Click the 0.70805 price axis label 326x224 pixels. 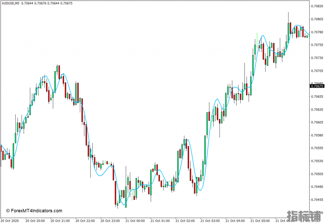(317, 19)
